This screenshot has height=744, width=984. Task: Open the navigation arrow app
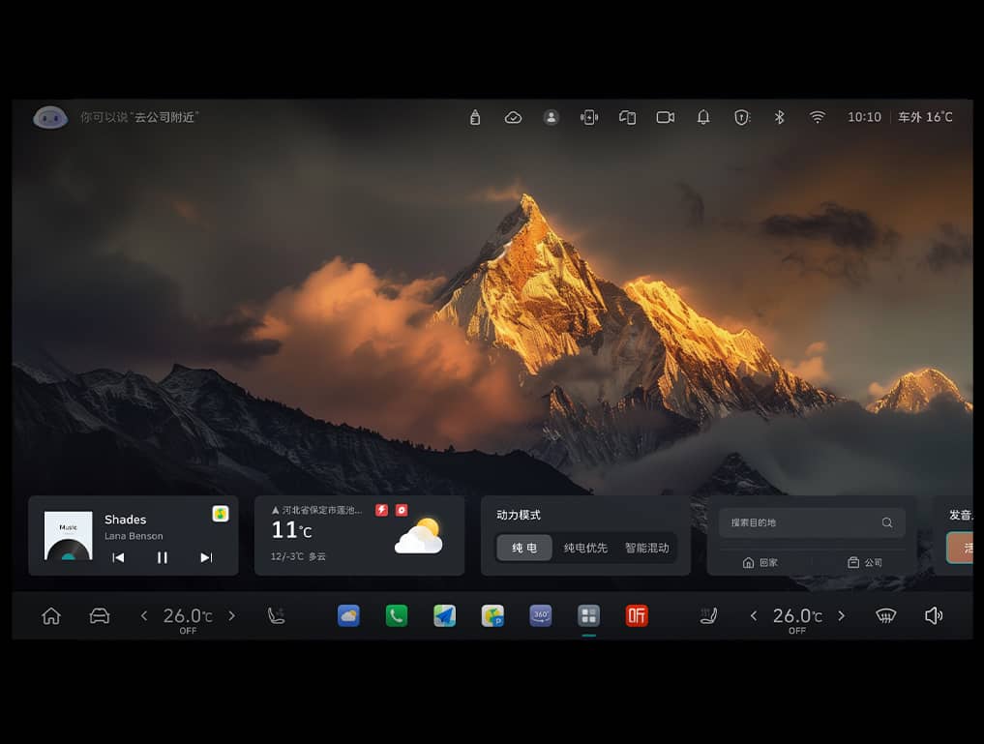[x=444, y=615]
